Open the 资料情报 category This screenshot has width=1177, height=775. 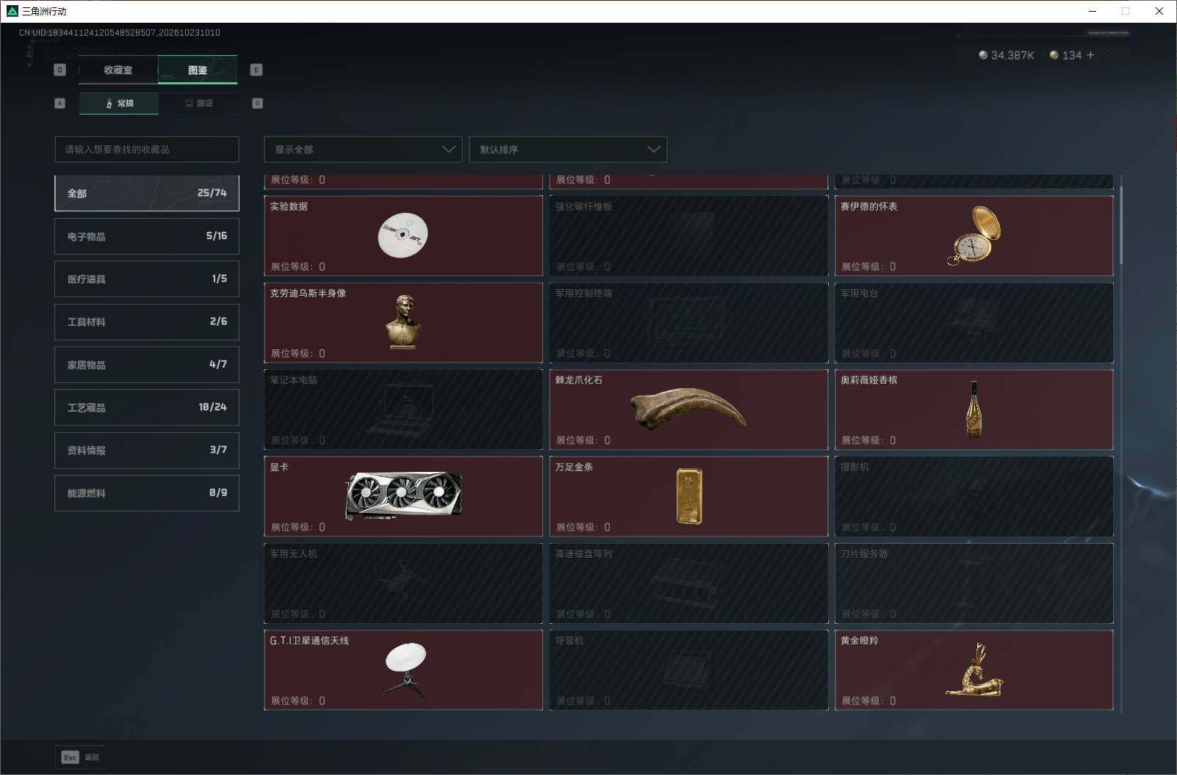[x=147, y=450]
